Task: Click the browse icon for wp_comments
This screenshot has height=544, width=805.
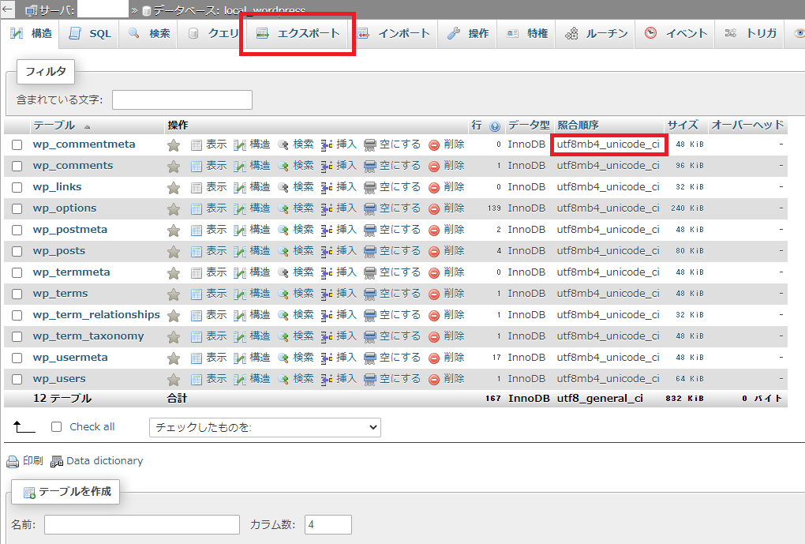Action: [197, 166]
